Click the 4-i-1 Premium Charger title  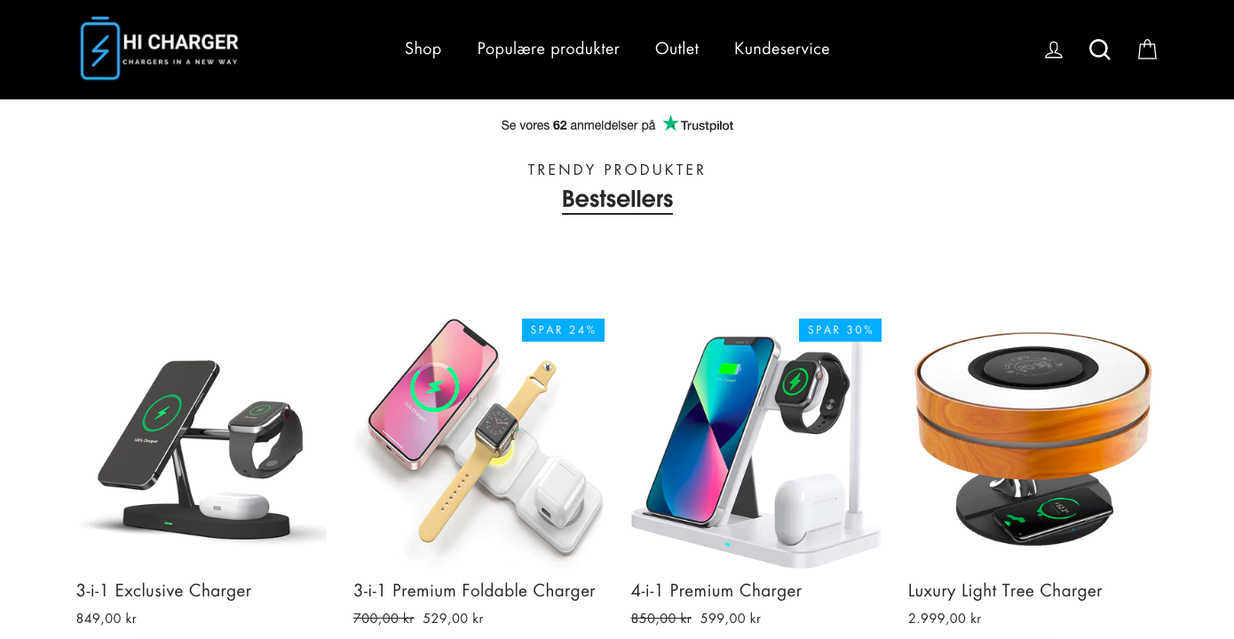[x=716, y=591]
